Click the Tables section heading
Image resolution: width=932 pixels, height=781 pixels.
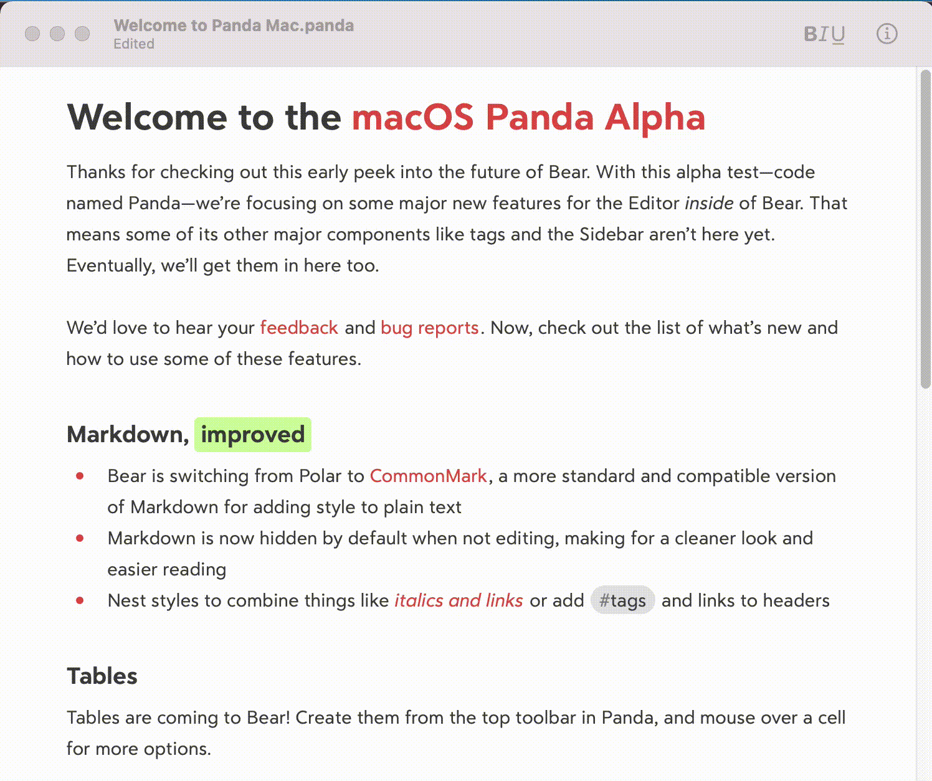tap(102, 676)
